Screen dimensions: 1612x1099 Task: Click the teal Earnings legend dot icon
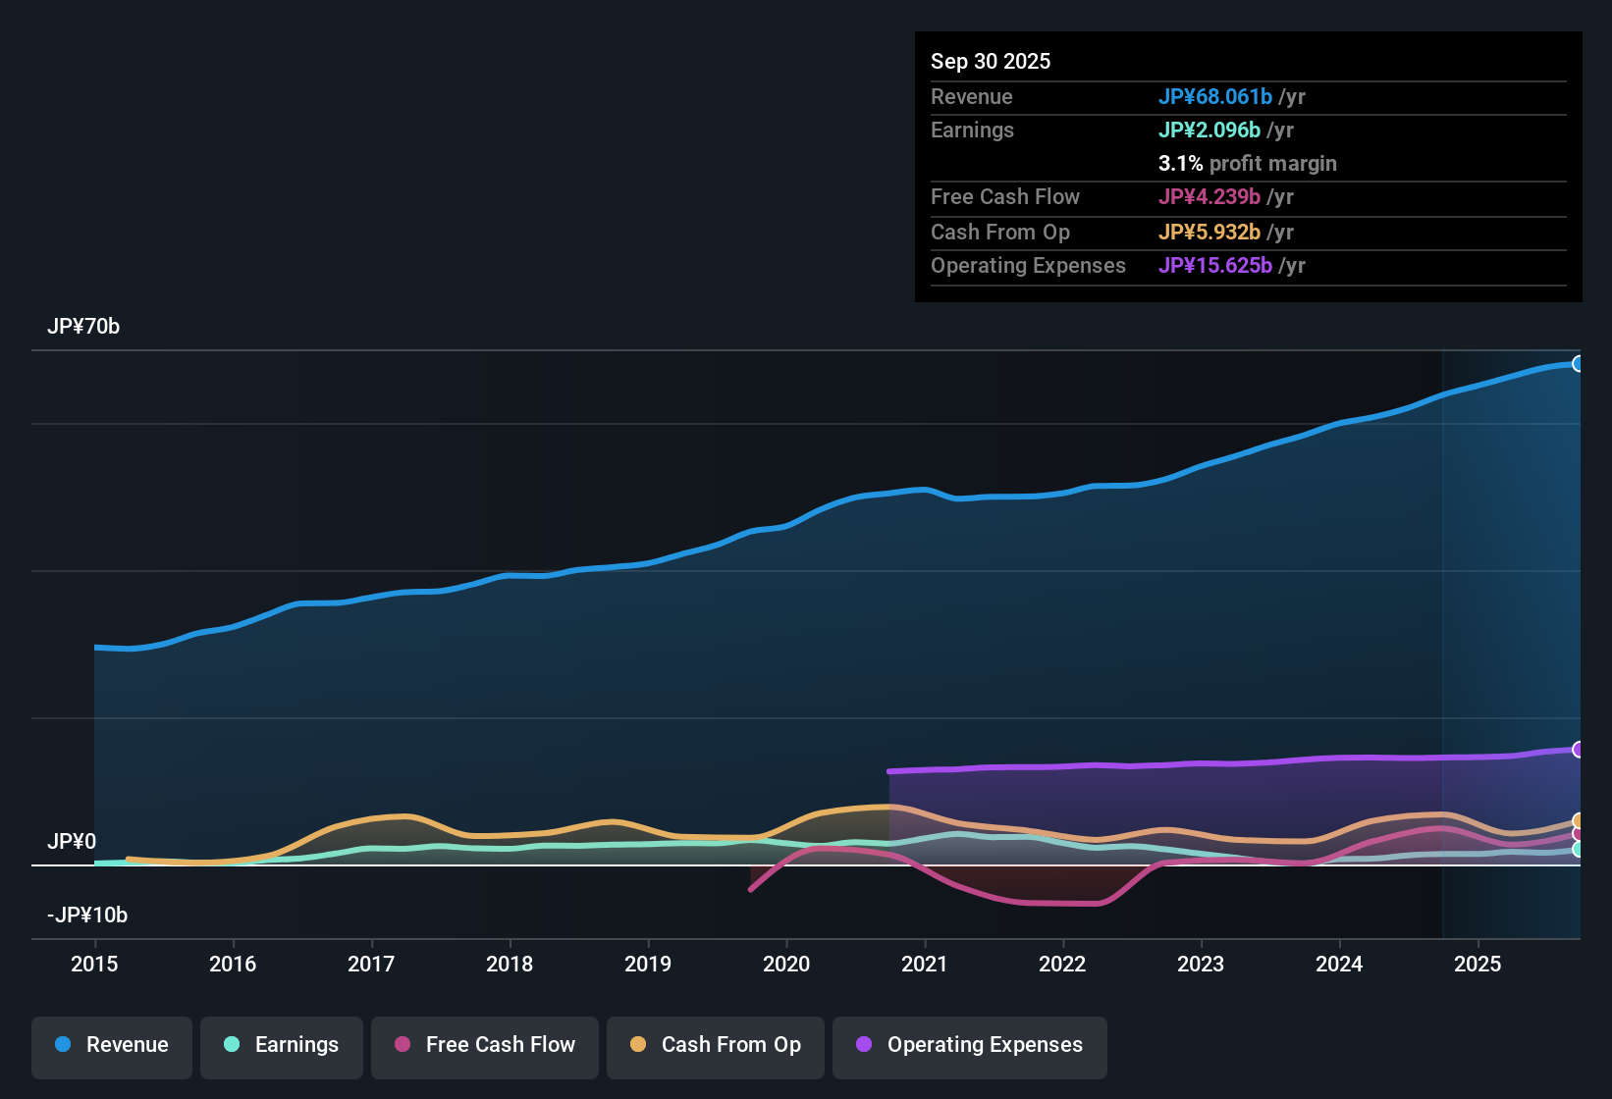(x=232, y=1045)
